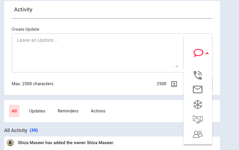Image resolution: width=239 pixels, height=150 pixels.
Task: Click the All Activity heading text
Action: tap(16, 130)
